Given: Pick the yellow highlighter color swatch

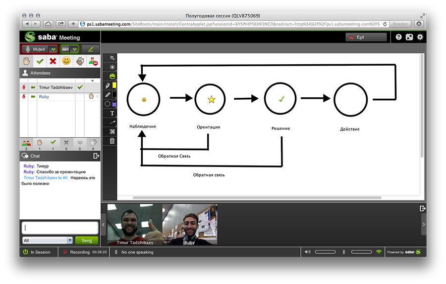Looking at the screenshot, I should 114,85.
